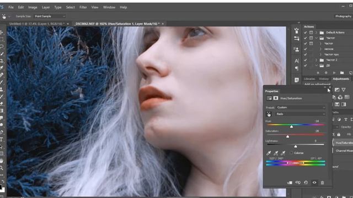The width and height of the screenshot is (353, 198).
Task: Toggle the checkmark for Default Actions set
Action: coord(305,32)
